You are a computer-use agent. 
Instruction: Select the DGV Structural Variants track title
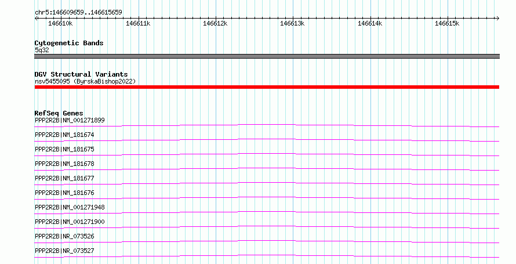click(x=81, y=74)
